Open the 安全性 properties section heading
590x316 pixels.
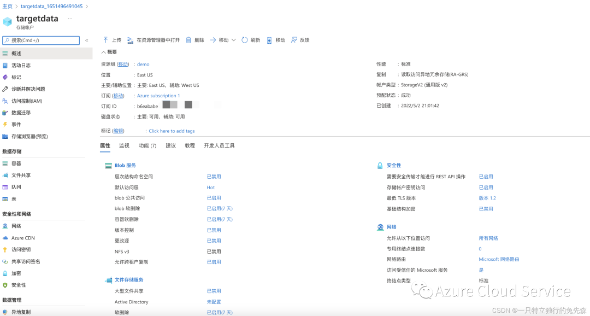394,165
